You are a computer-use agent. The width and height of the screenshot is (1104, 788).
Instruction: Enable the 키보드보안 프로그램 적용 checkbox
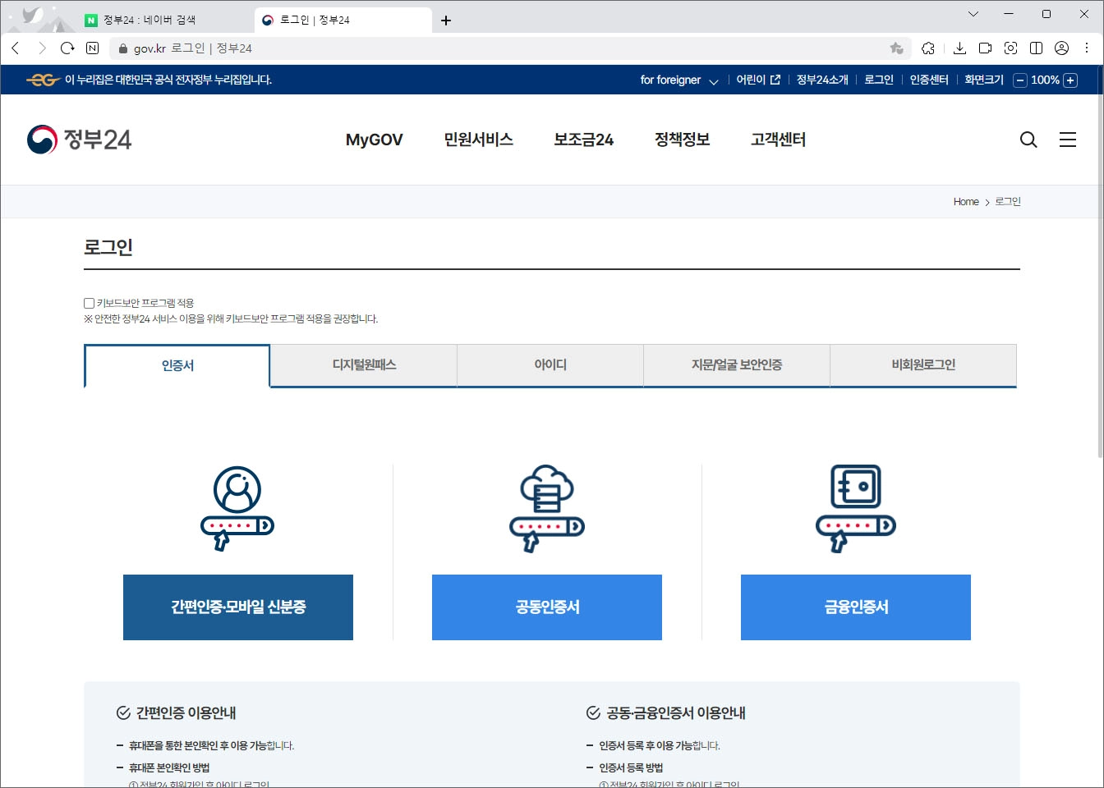(x=88, y=302)
